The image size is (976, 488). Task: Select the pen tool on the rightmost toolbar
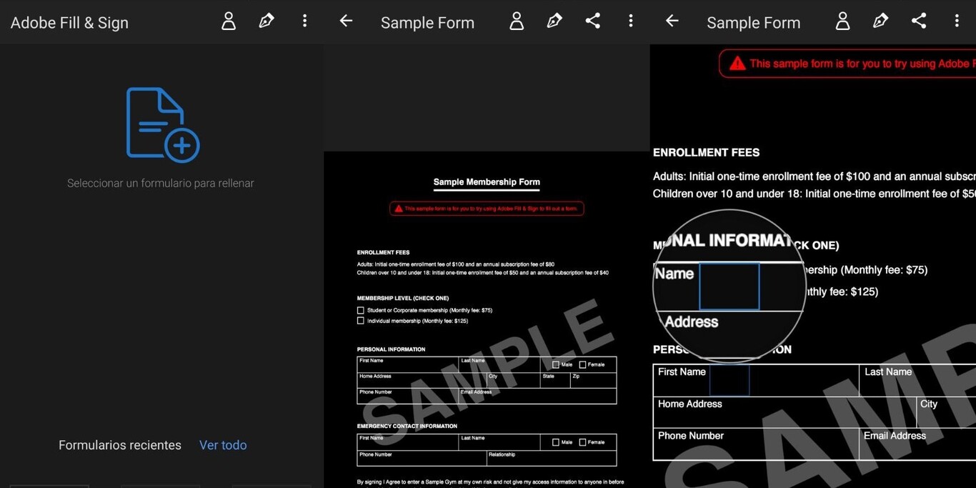coord(880,21)
